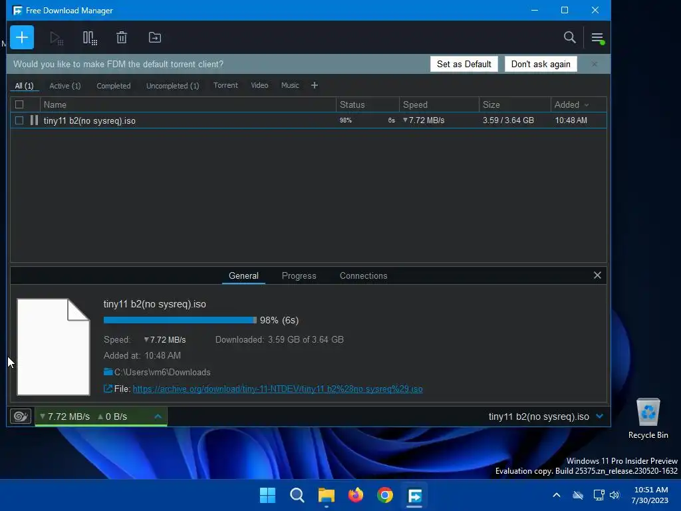
Task: Launch Firefox from the taskbar
Action: (356, 495)
